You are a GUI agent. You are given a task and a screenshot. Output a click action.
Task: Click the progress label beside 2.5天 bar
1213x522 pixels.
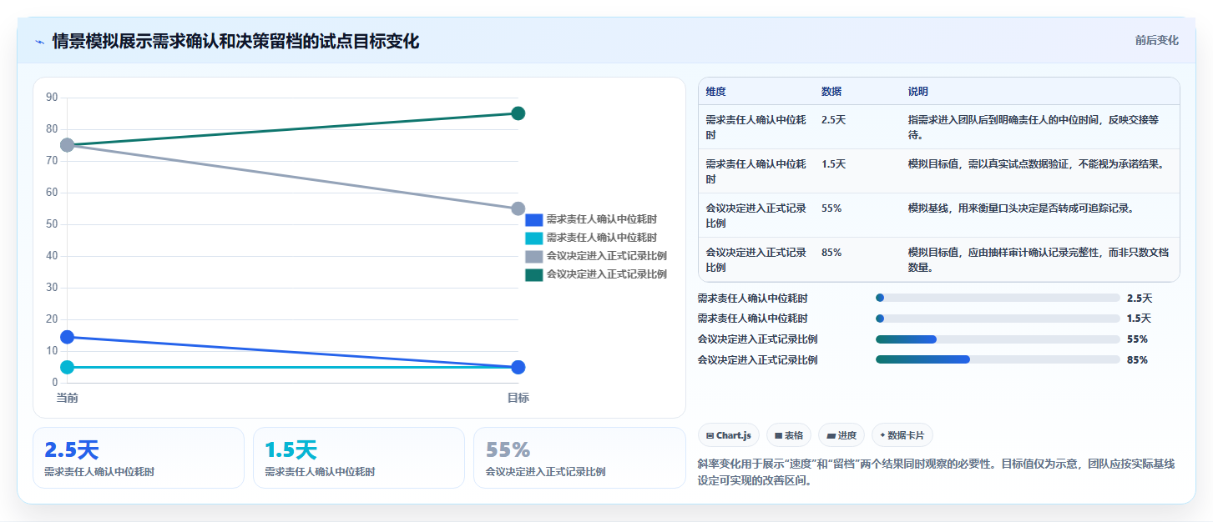pos(752,298)
